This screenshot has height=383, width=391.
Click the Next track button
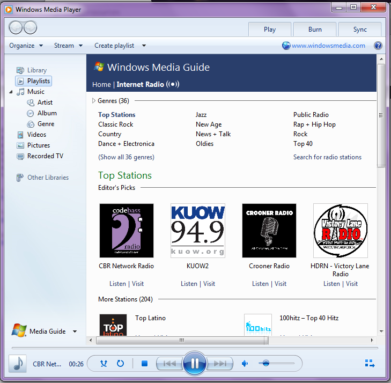(220, 364)
